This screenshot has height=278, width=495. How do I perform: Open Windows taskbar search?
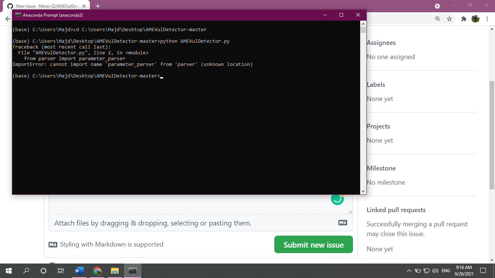(26, 271)
